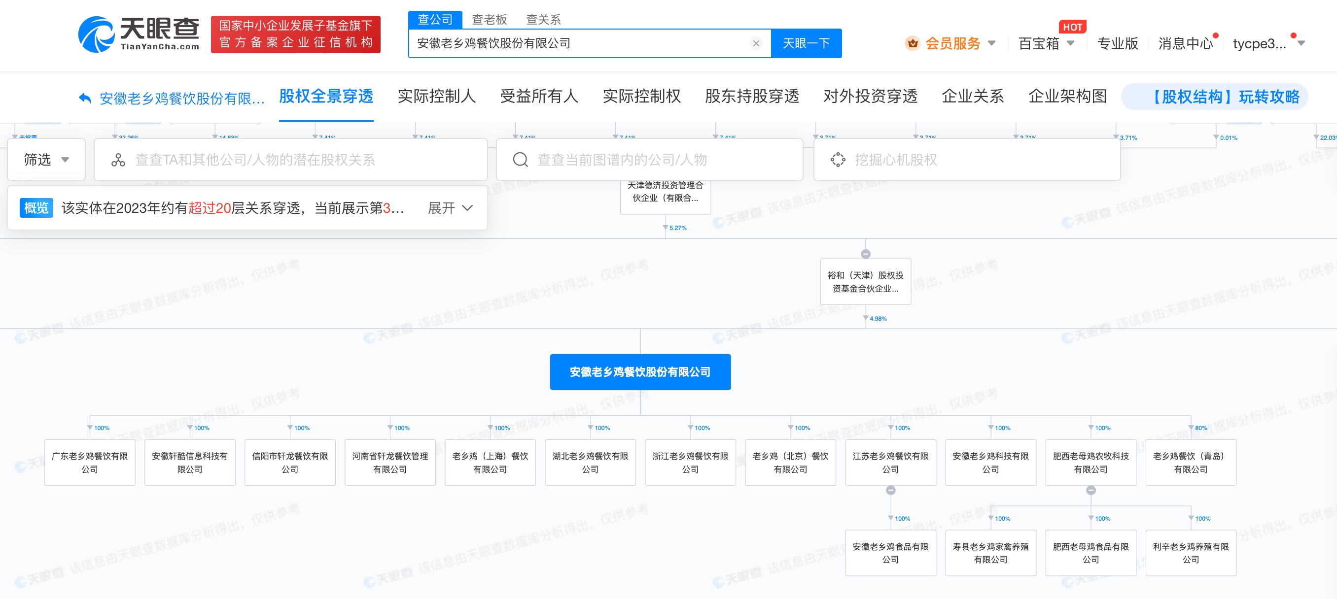Collapse the 裕和（天津）股权投资基金 node with the minus icon
The height and width of the screenshot is (599, 1337).
[866, 254]
